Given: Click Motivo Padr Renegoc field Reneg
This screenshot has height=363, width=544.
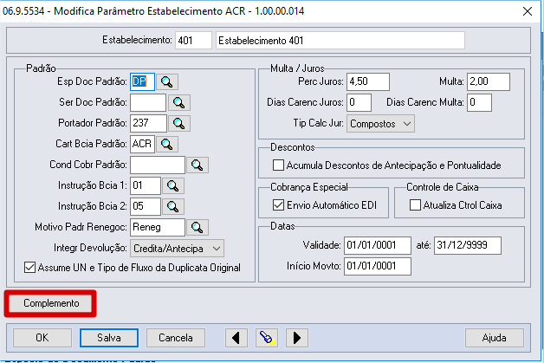Looking at the screenshot, I should pos(158,227).
